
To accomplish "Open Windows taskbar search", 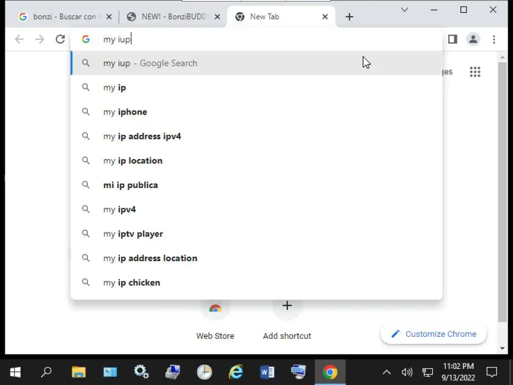I will (46, 372).
